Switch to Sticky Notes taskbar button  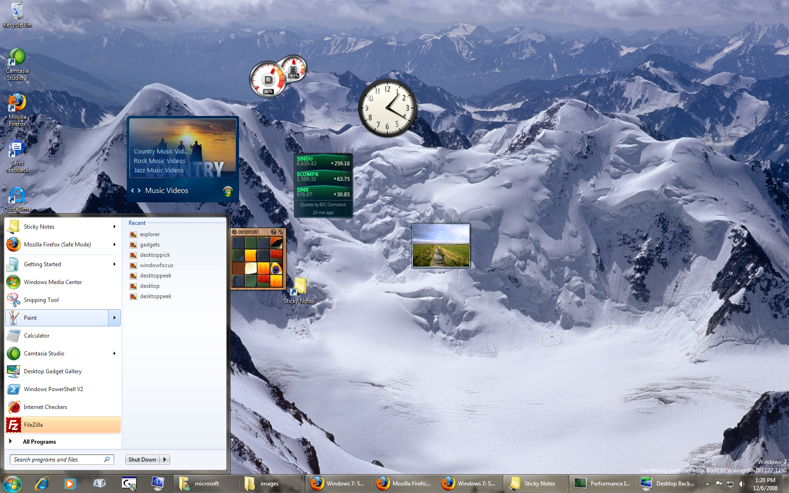tap(535, 484)
